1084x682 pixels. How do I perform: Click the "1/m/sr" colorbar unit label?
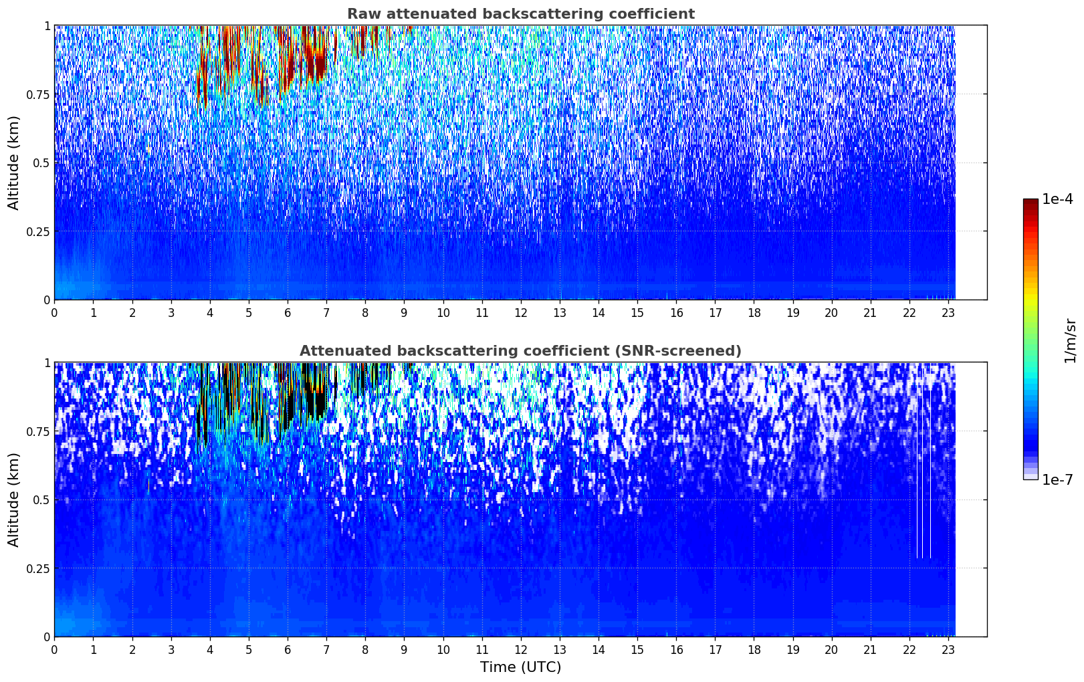coord(1070,341)
